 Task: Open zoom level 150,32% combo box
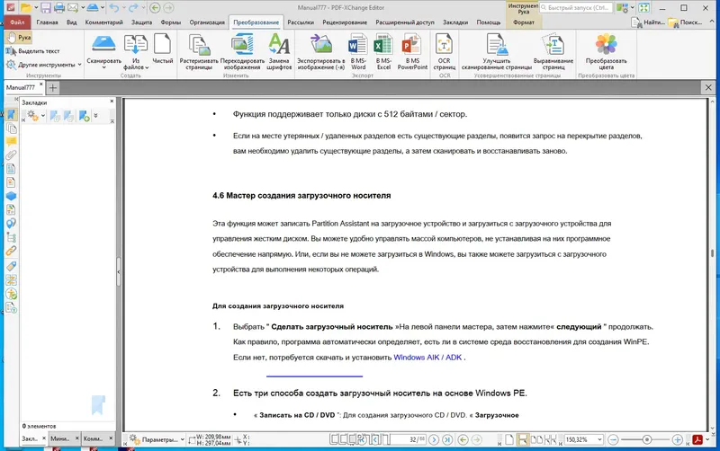(x=583, y=439)
